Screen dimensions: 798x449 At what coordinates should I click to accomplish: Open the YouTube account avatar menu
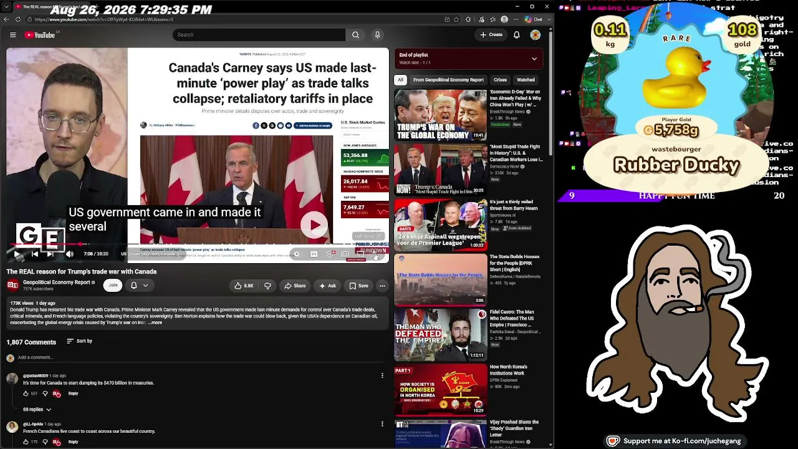tap(535, 35)
